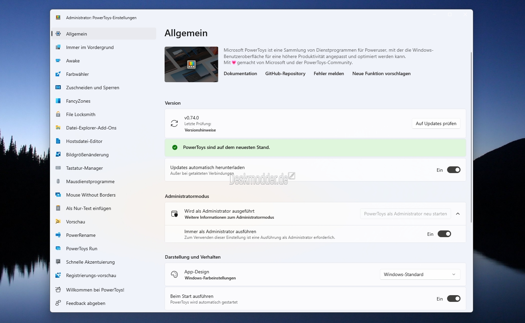Open the GitHub-Repository link
The image size is (525, 323).
click(x=285, y=73)
